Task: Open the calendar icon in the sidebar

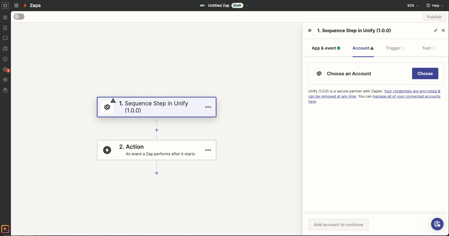Action: pos(5,49)
